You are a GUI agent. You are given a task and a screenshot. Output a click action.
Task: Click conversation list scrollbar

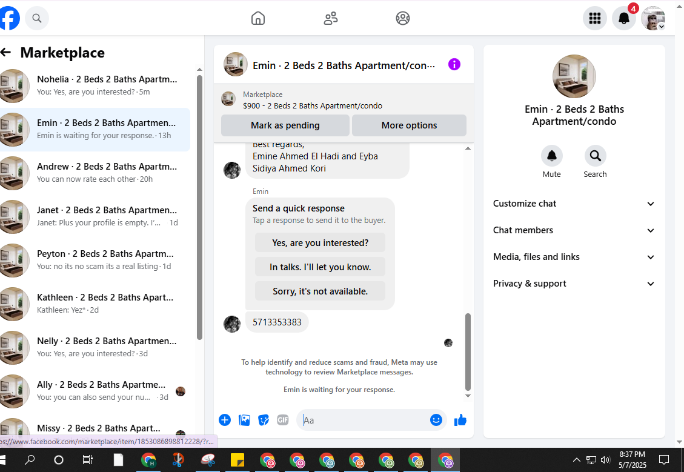199,208
